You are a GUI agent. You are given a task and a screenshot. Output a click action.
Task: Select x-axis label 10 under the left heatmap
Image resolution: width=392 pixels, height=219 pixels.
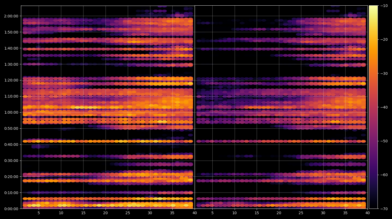(61, 213)
